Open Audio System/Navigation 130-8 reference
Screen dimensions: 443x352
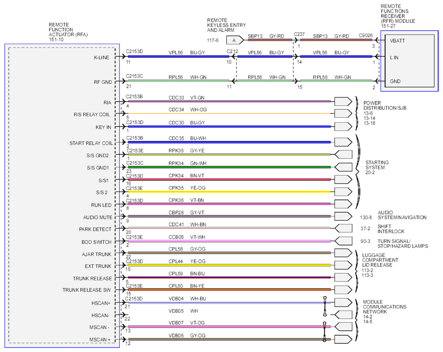click(366, 218)
